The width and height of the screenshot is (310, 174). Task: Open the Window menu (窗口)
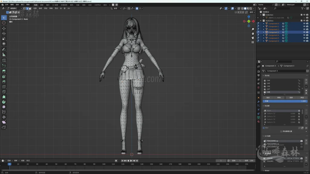tap(23, 5)
